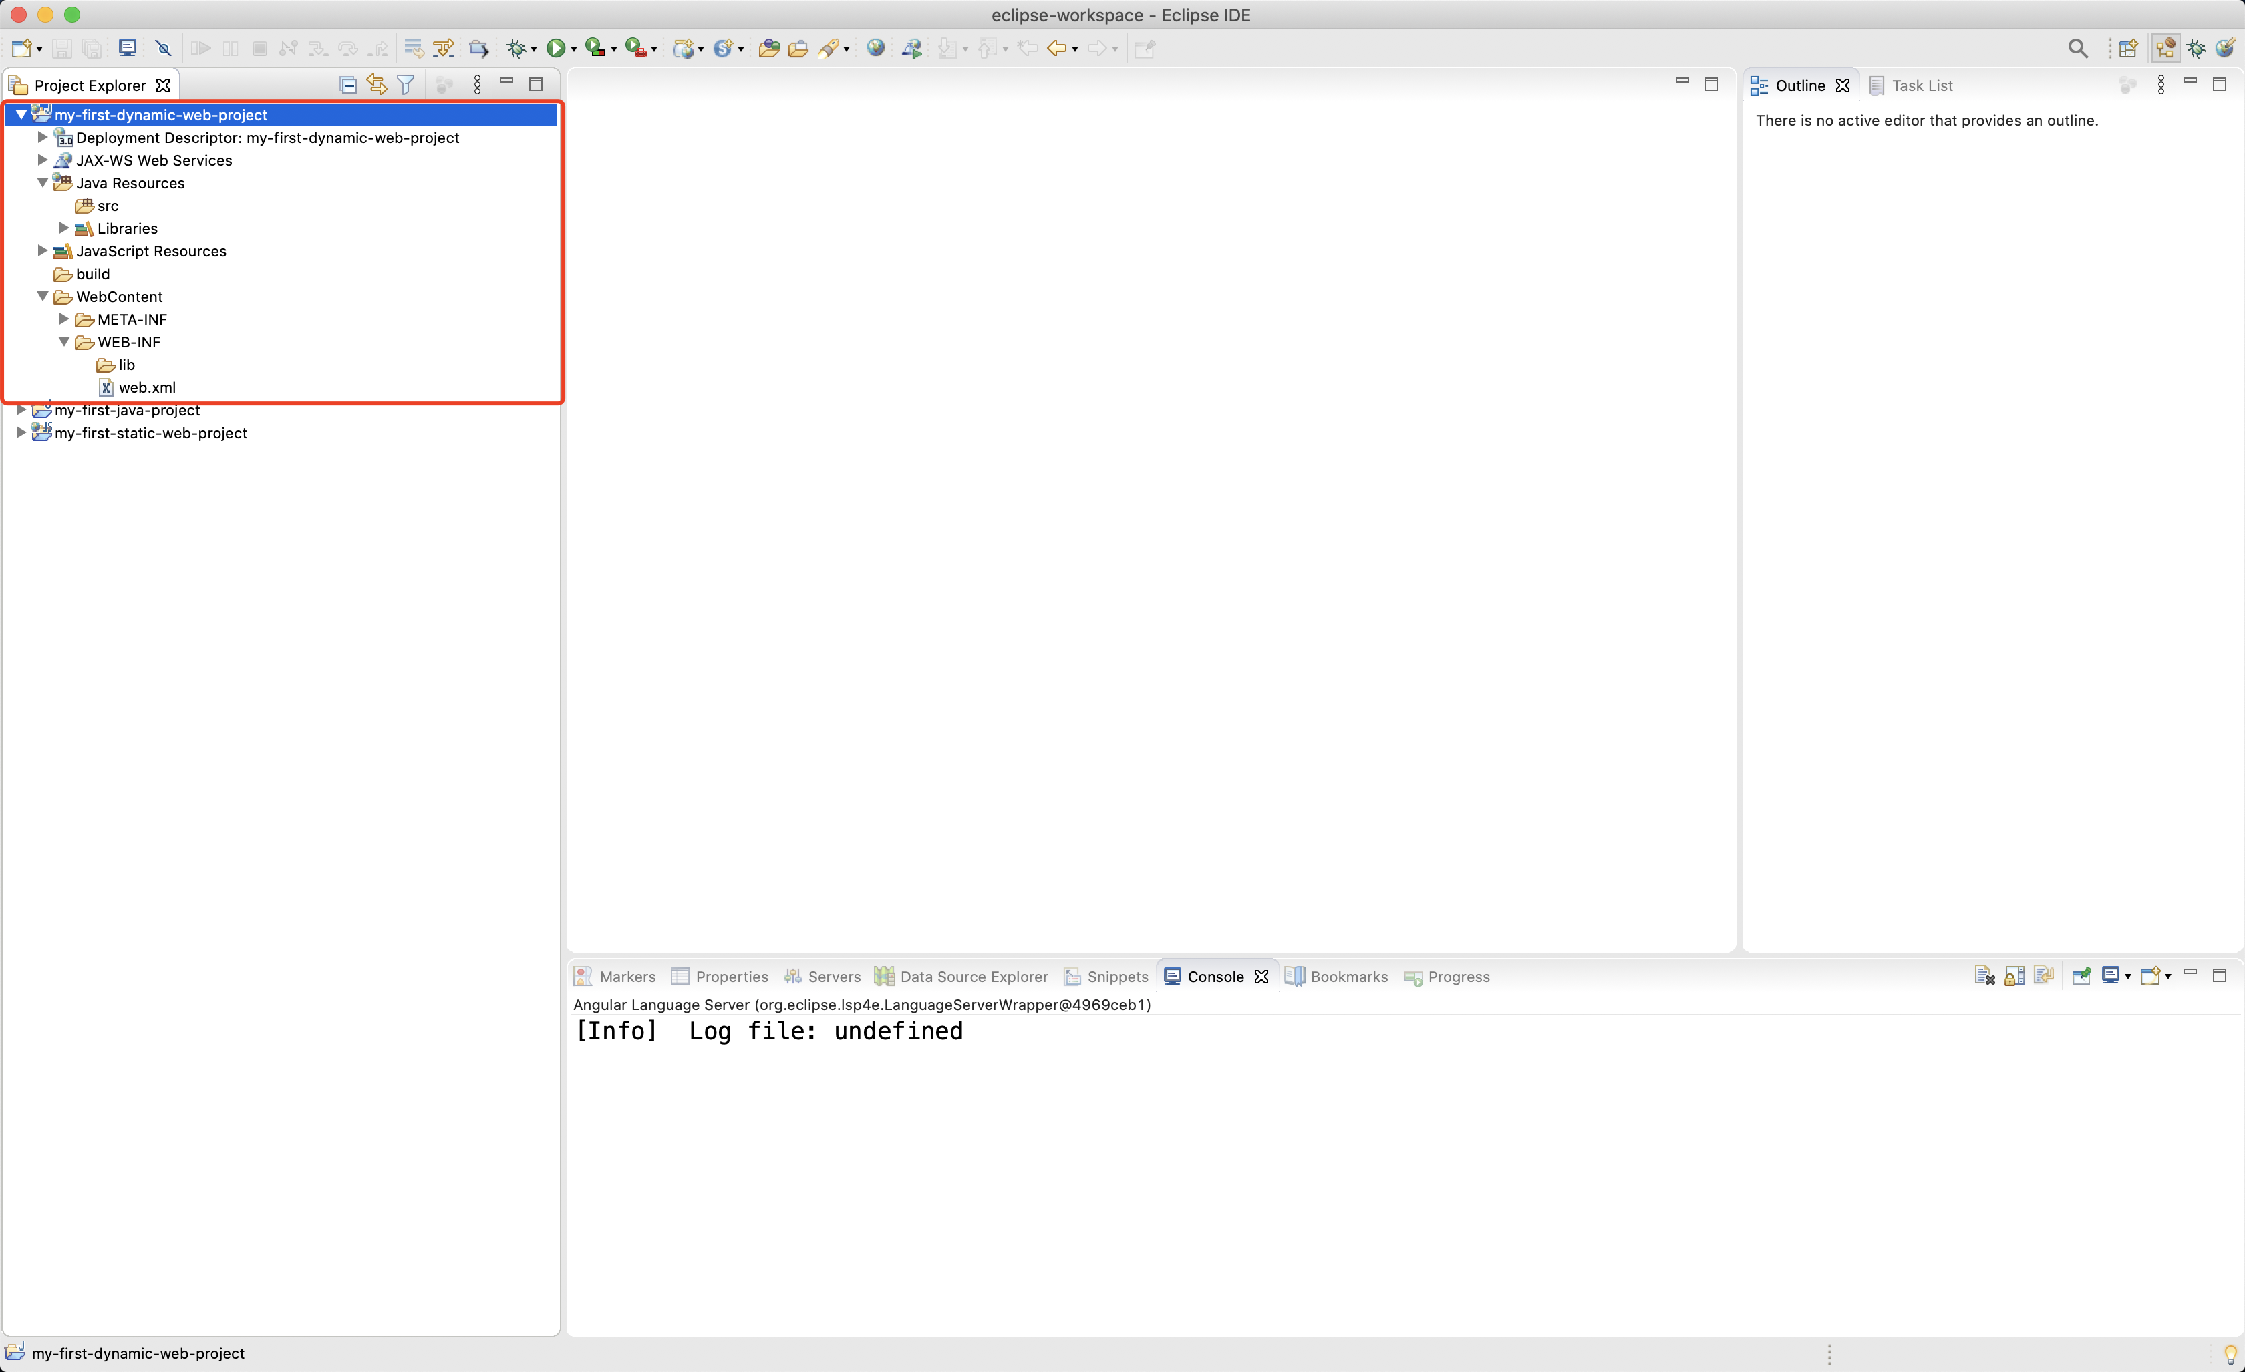
Task: Expand the META-INF folder
Action: click(63, 319)
